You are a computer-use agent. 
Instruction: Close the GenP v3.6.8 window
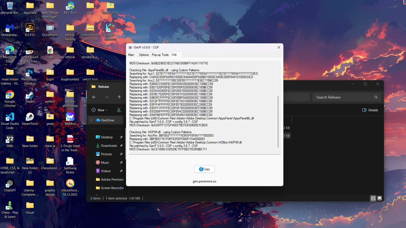279,47
